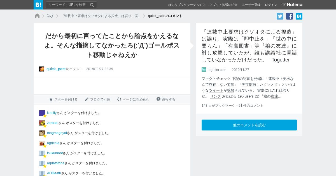Viewport: 336px width, 176px height.
Task: Open zeroset's avatar
Action: [42, 123]
